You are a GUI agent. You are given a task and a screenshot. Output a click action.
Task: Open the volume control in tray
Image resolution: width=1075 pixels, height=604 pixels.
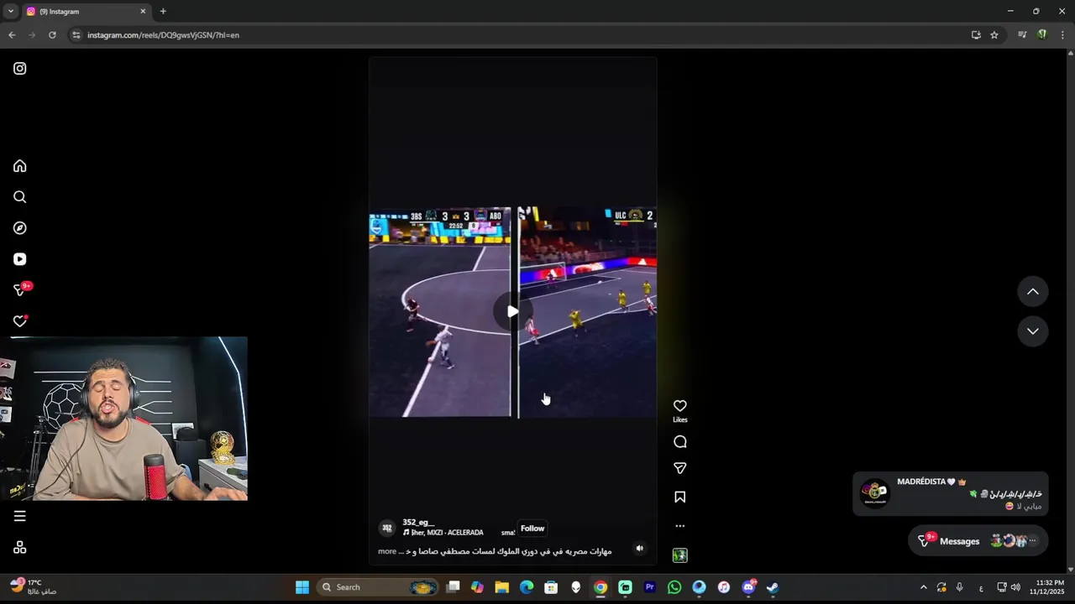[1015, 587]
